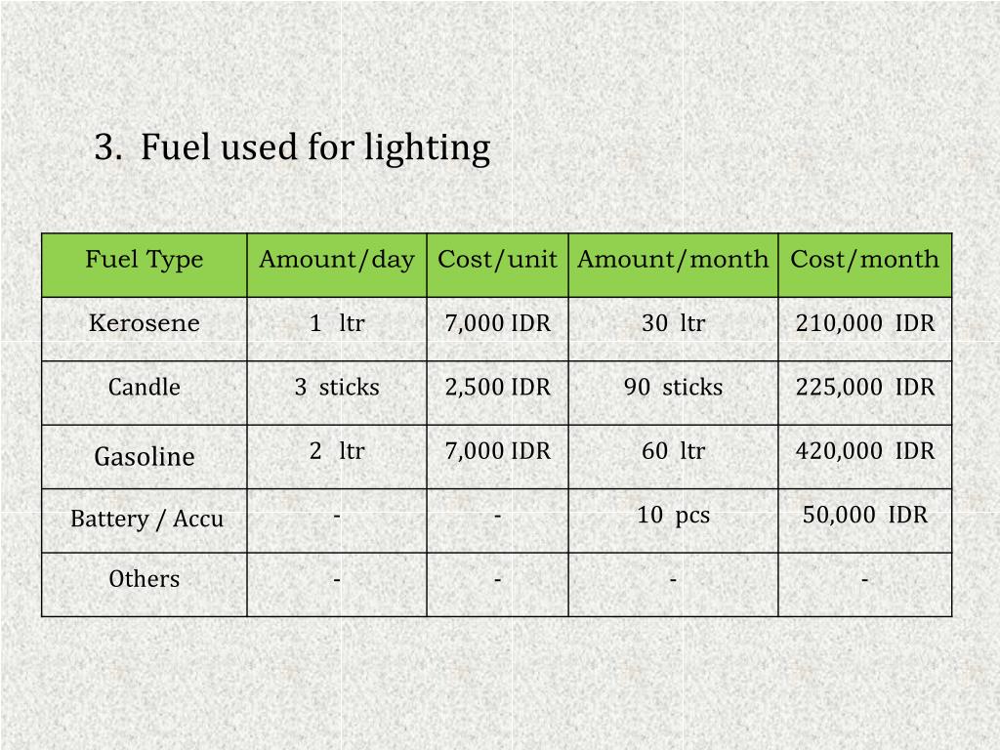Click the '420,000 IDR' gasoline cost cell
The height and width of the screenshot is (750, 1000).
coord(865,457)
